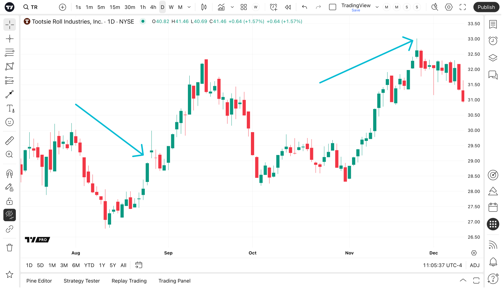Open the TradingView layout name

point(356,5)
